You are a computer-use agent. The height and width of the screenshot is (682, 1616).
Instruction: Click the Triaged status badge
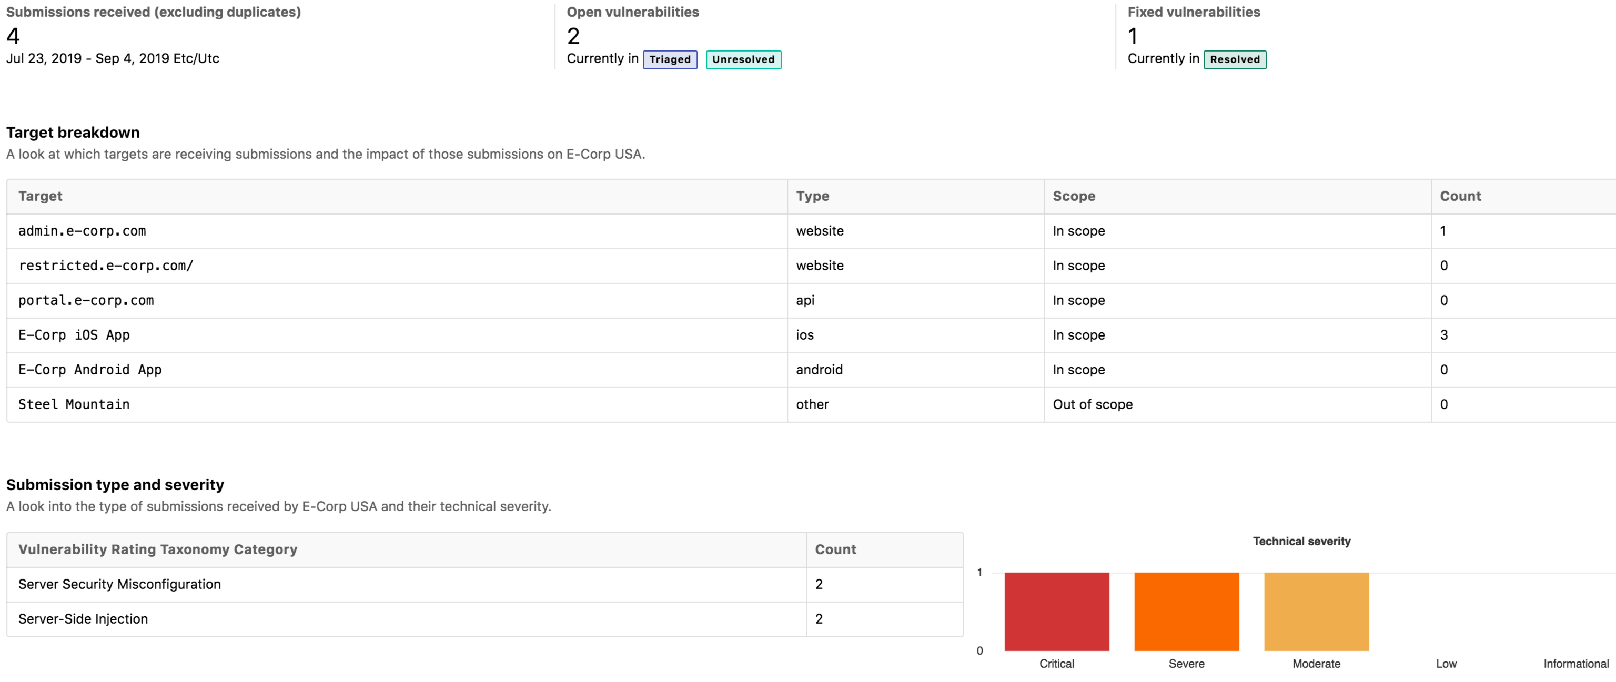tap(669, 59)
